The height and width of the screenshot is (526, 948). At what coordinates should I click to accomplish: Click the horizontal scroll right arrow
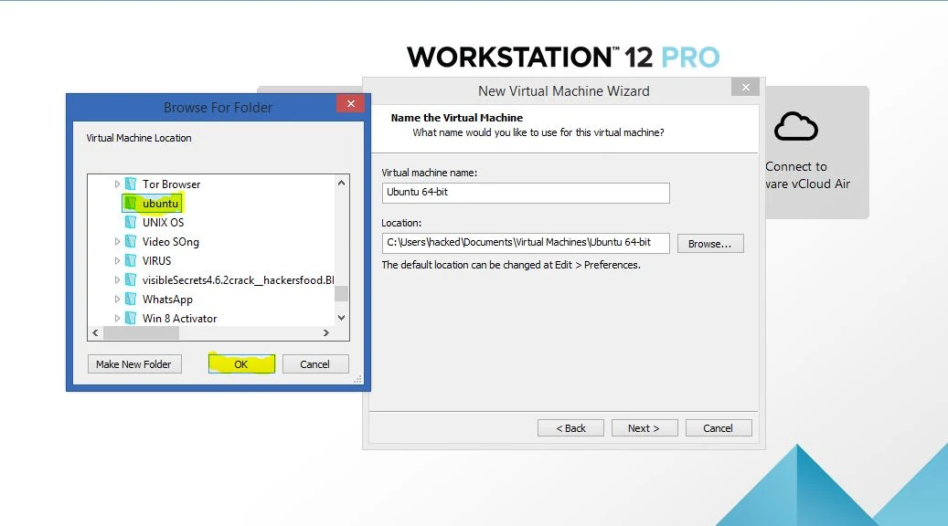pyautogui.click(x=325, y=332)
